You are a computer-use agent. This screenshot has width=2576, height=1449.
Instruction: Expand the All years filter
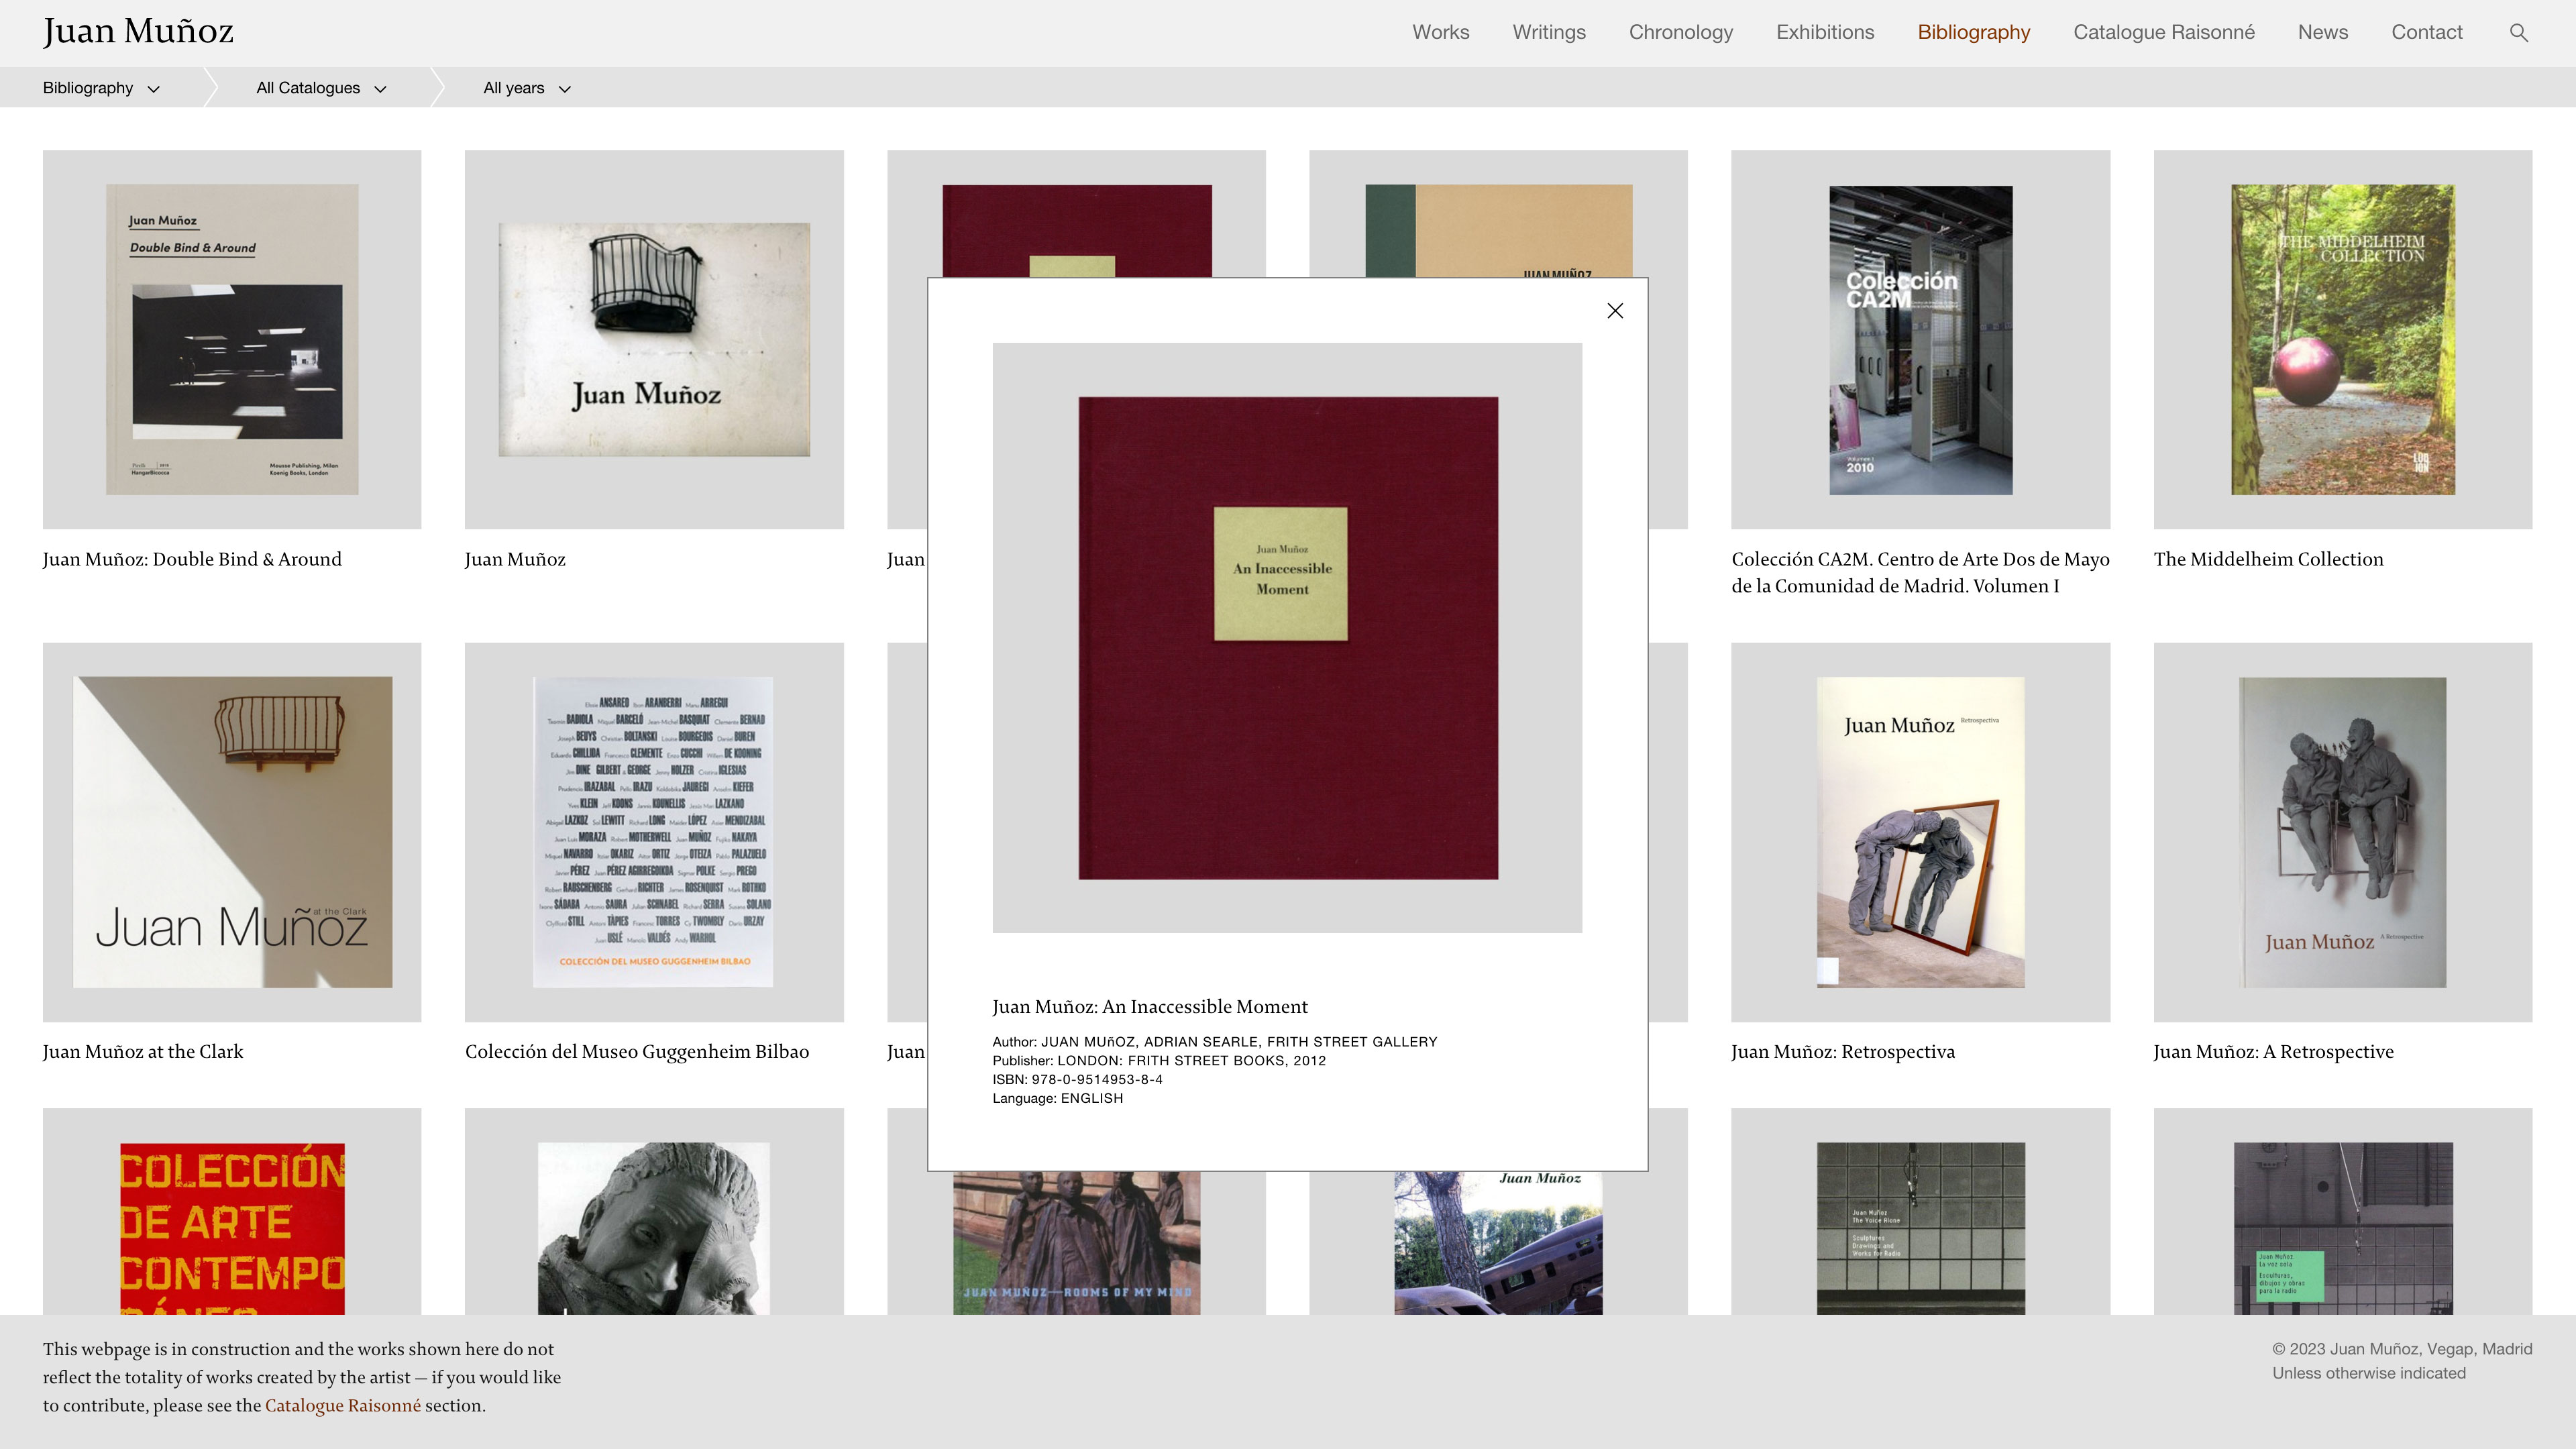point(526,88)
